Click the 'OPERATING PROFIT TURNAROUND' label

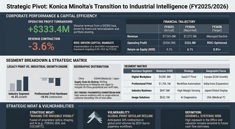[x=50, y=22]
